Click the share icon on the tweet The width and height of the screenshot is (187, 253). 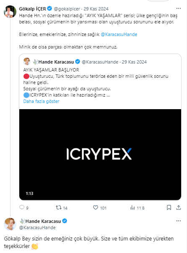(x=179, y=207)
